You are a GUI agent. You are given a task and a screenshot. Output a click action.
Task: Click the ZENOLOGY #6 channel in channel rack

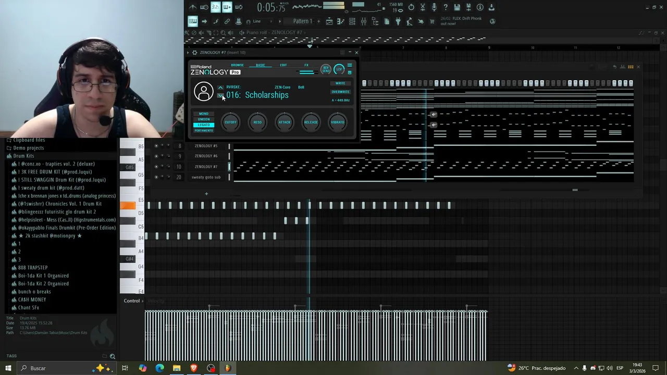pos(206,156)
